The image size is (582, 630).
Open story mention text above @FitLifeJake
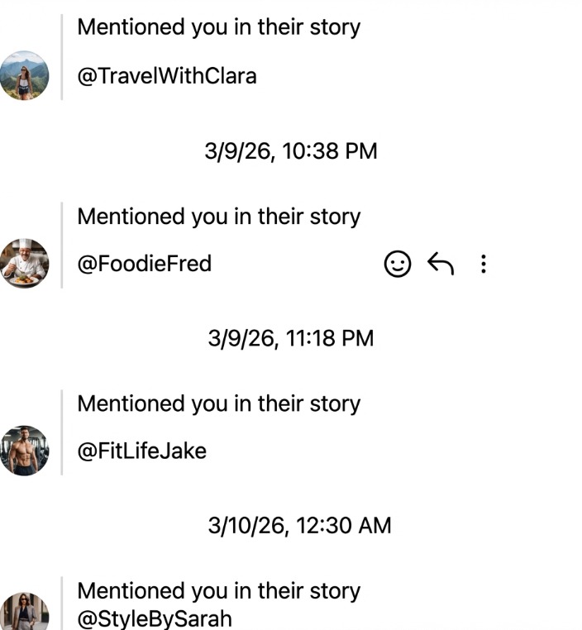click(x=219, y=403)
